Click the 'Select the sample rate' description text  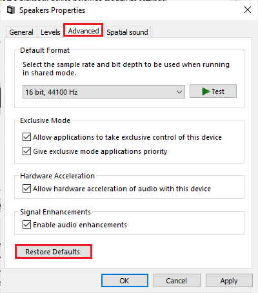126,69
